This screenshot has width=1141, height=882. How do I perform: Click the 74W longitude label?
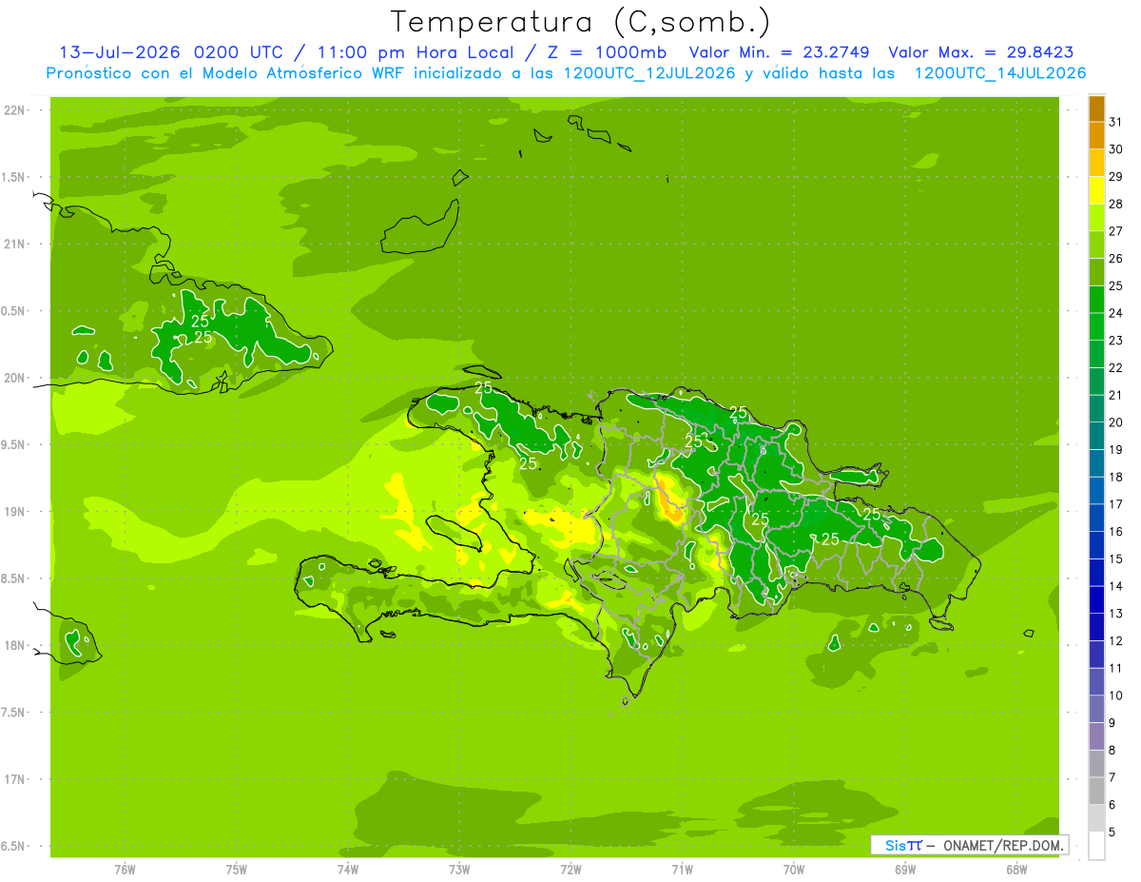tap(348, 870)
